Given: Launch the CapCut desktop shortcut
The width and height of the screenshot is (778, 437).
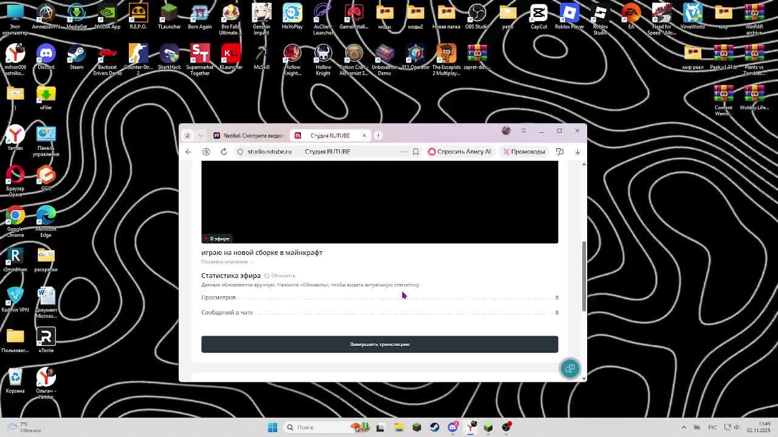Looking at the screenshot, I should (x=539, y=16).
